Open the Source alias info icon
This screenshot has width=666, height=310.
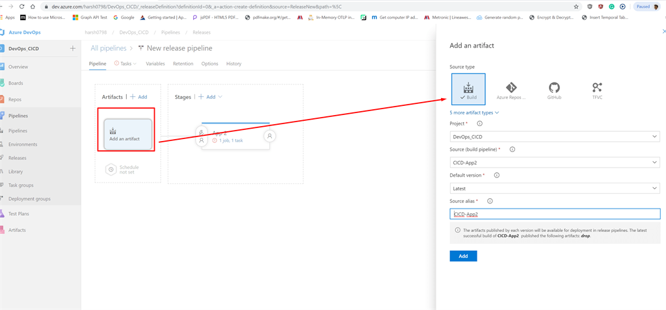(489, 201)
